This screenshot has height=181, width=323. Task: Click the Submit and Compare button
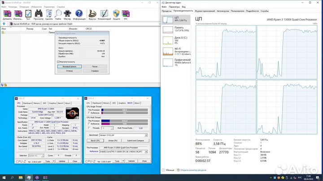(x=135, y=141)
